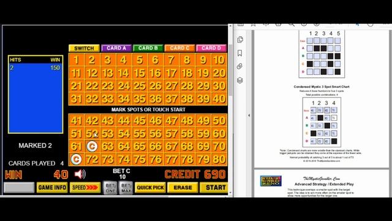Click 'CARDS PLAYED 4' text

point(36,163)
